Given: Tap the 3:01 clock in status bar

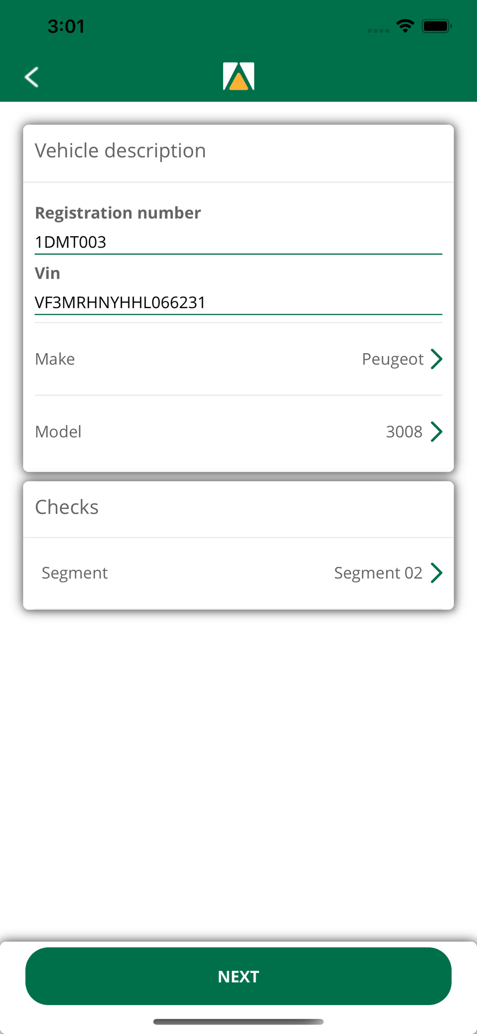Looking at the screenshot, I should (66, 26).
